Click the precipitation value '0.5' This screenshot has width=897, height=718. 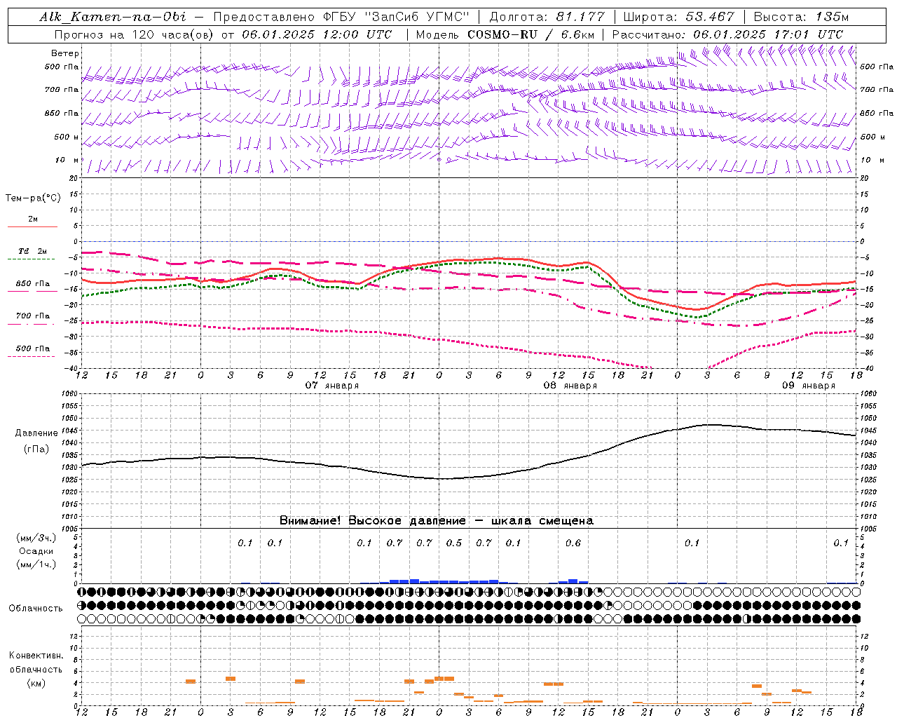[454, 543]
